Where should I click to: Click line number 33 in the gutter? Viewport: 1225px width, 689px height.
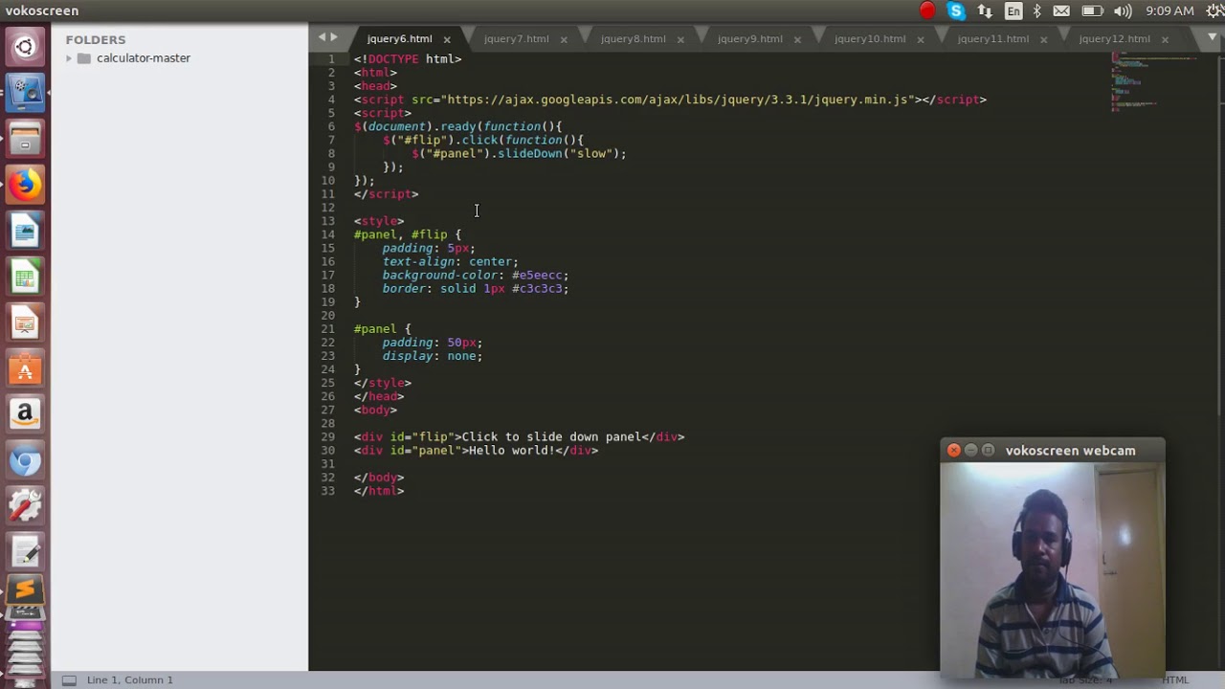(328, 491)
